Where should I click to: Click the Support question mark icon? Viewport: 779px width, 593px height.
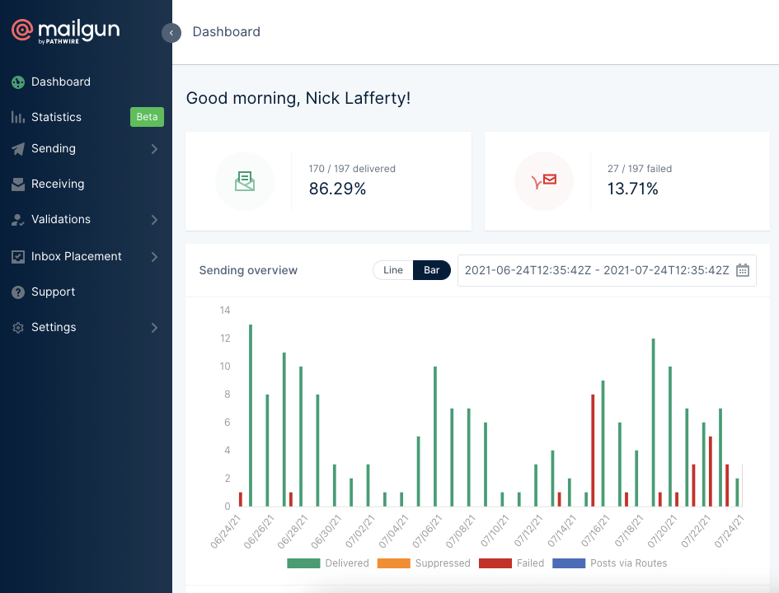(x=17, y=292)
